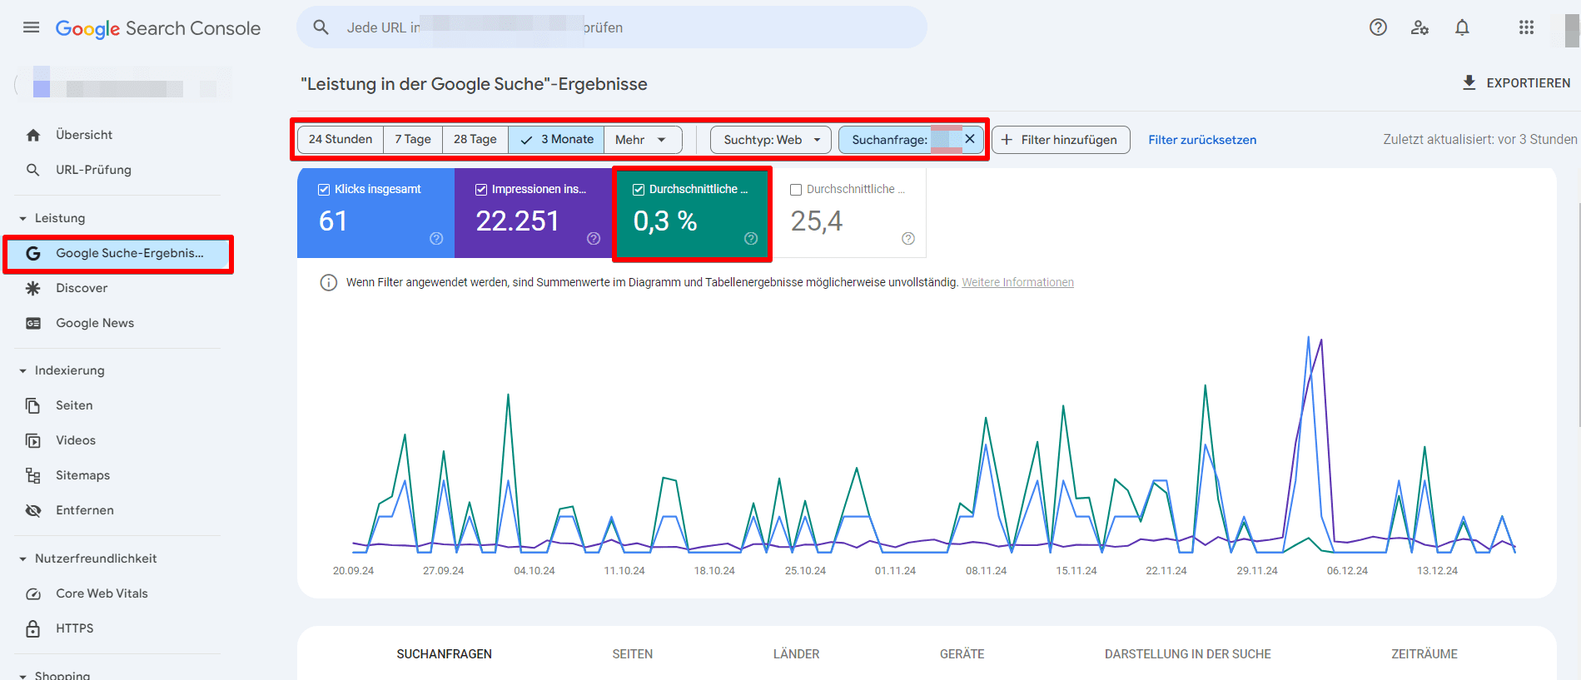Click the Google News icon
The height and width of the screenshot is (680, 1581).
[x=33, y=323]
